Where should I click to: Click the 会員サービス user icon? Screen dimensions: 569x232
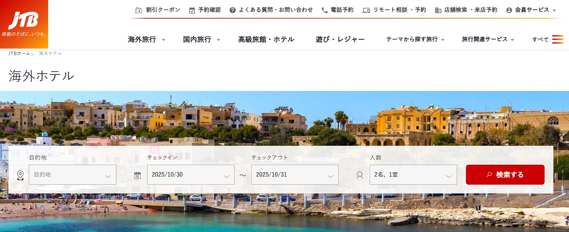[509, 10]
